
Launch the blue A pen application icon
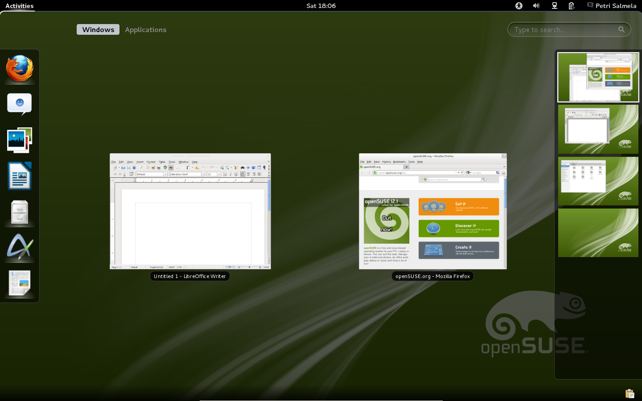pyautogui.click(x=20, y=247)
